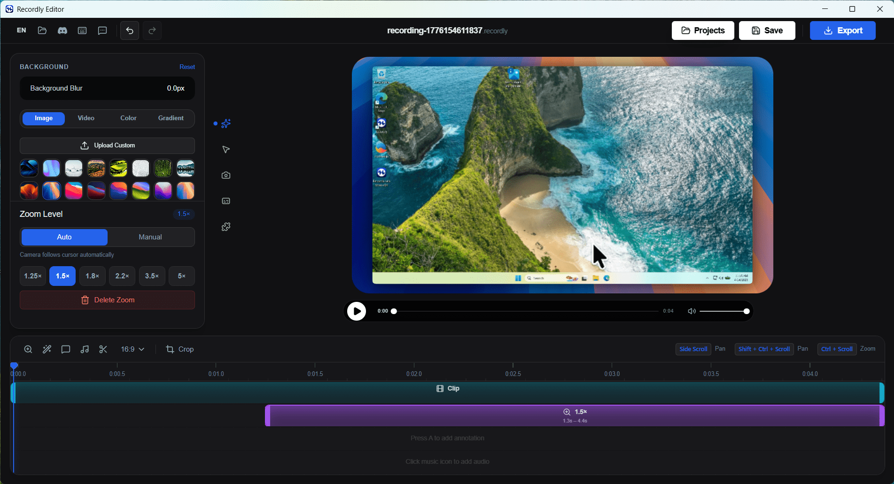Open the cursor settings sidebar icon
Image resolution: width=894 pixels, height=484 pixels.
pyautogui.click(x=226, y=149)
